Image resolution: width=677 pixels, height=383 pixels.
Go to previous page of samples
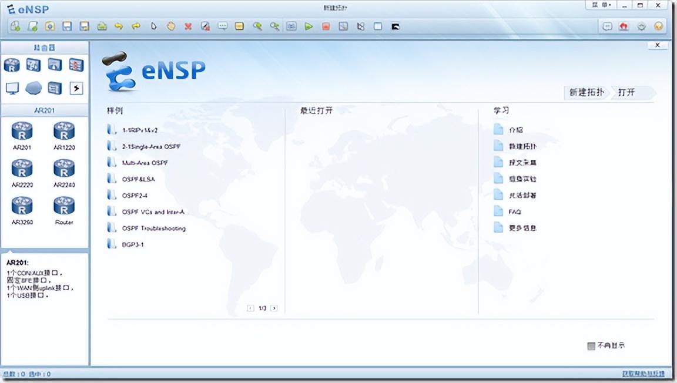[x=250, y=308]
